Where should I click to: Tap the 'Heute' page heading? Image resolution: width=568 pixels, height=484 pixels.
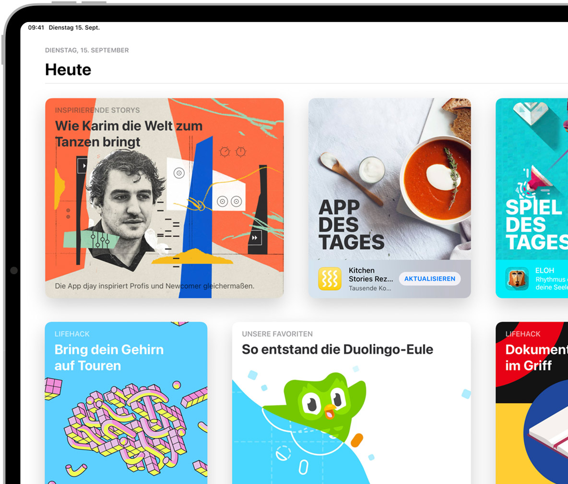coord(68,70)
